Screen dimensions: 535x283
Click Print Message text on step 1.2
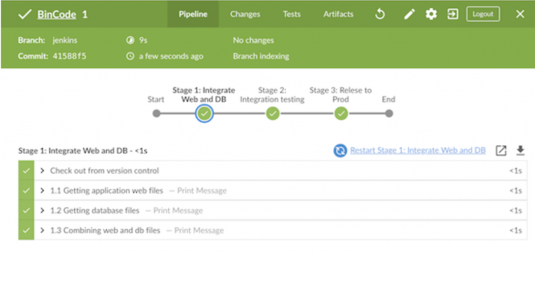coord(178,211)
